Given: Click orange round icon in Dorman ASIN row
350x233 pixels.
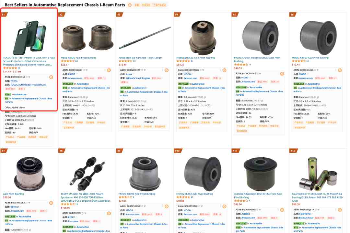Looking at the screenshot, I should point(51,203).
